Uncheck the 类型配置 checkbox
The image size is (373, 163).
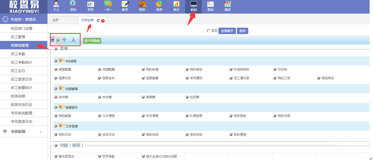click(x=56, y=69)
